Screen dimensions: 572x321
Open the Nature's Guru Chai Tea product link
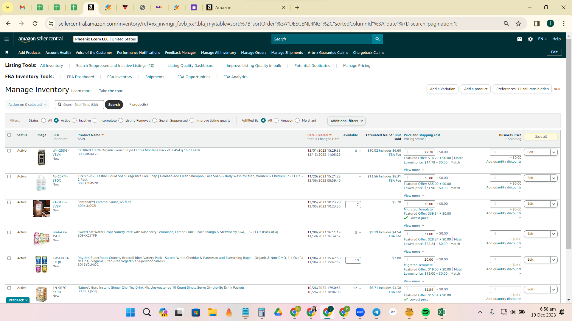tap(161, 287)
